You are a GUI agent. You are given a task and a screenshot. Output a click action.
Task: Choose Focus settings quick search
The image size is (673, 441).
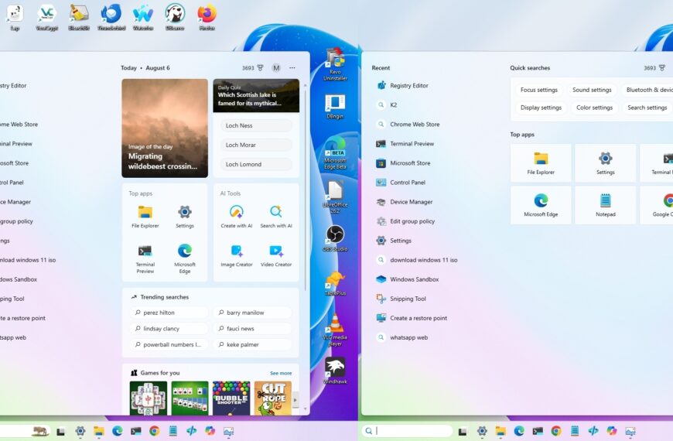tap(538, 90)
